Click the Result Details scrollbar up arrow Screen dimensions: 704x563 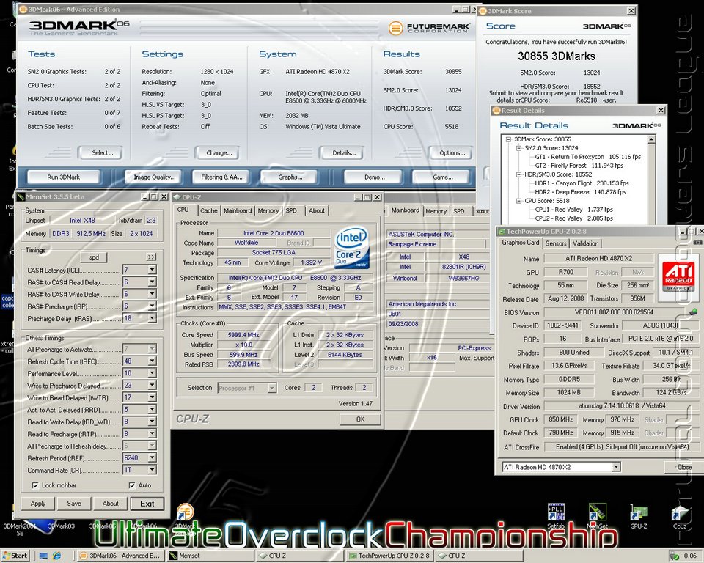tap(650, 139)
